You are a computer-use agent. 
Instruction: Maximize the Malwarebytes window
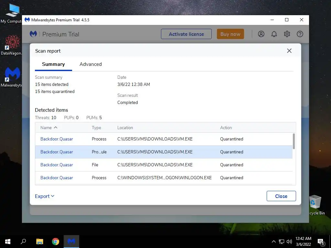(x=287, y=20)
